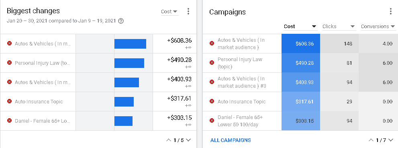Screen dimensions: 398x148
Task: Select the $490.28 cost cell
Action: (301, 63)
